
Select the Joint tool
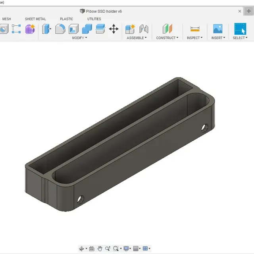point(144,29)
